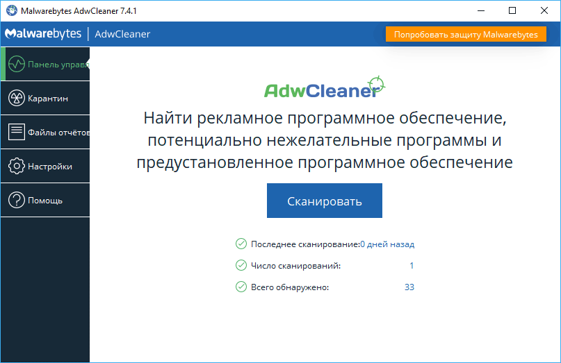Go to Файлы отчётов section
Image resolution: width=561 pixels, height=363 pixels.
(45, 132)
